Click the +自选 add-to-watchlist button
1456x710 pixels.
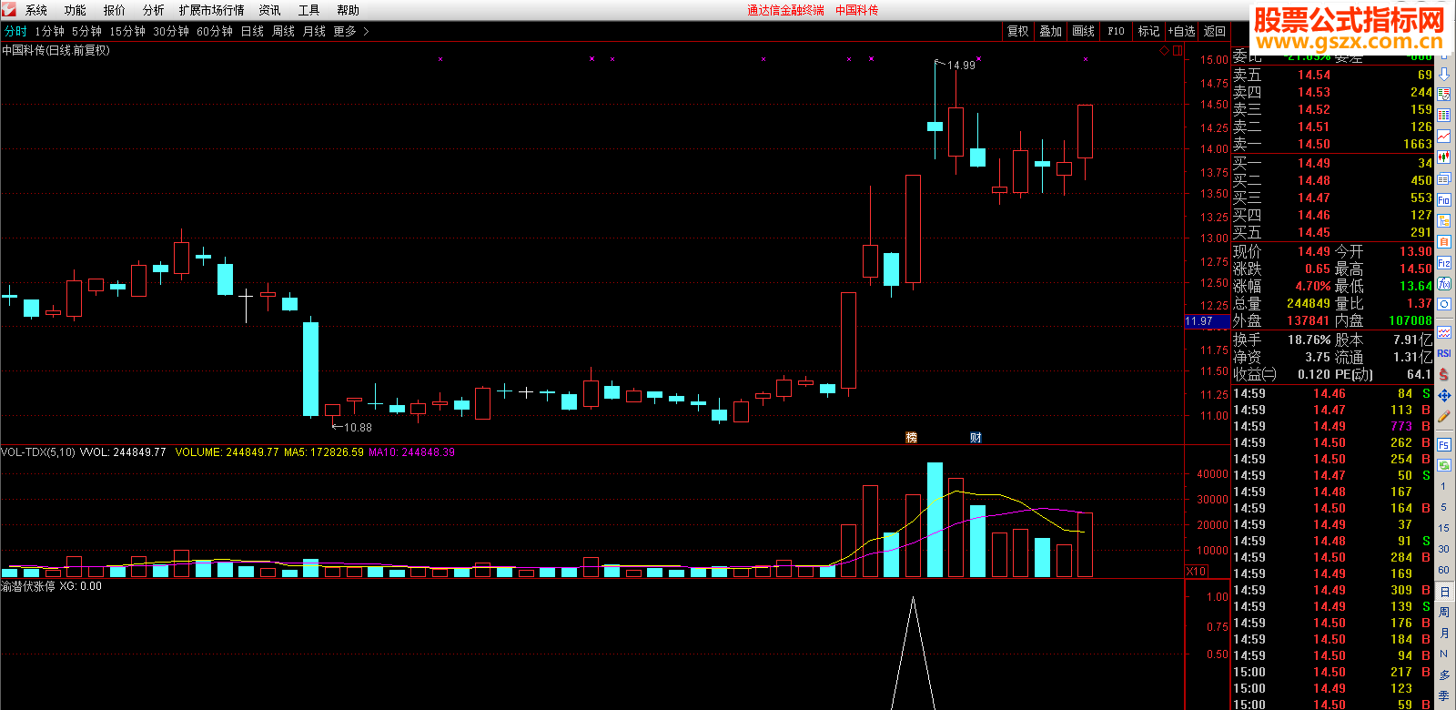click(1182, 31)
